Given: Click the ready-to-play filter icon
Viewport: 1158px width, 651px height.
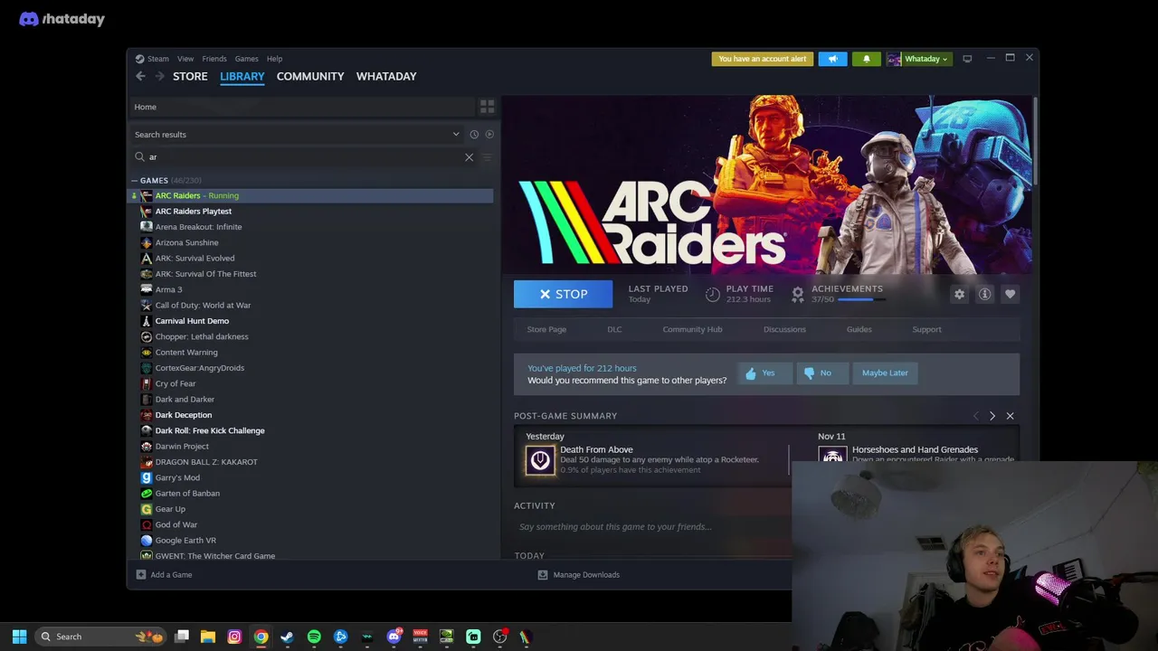Looking at the screenshot, I should (489, 134).
